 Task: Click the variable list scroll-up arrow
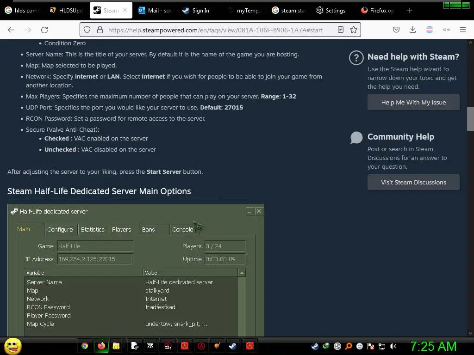(242, 273)
